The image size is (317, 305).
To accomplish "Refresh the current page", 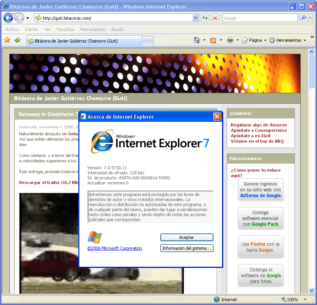I will [205, 18].
